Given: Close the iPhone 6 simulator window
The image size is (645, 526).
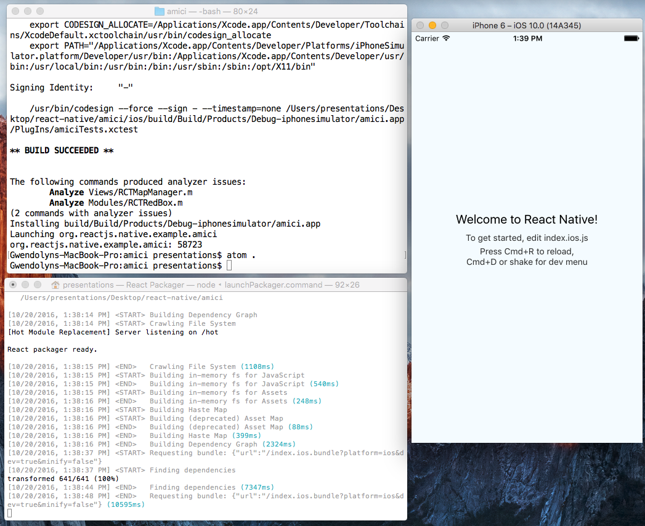Looking at the screenshot, I should click(420, 25).
